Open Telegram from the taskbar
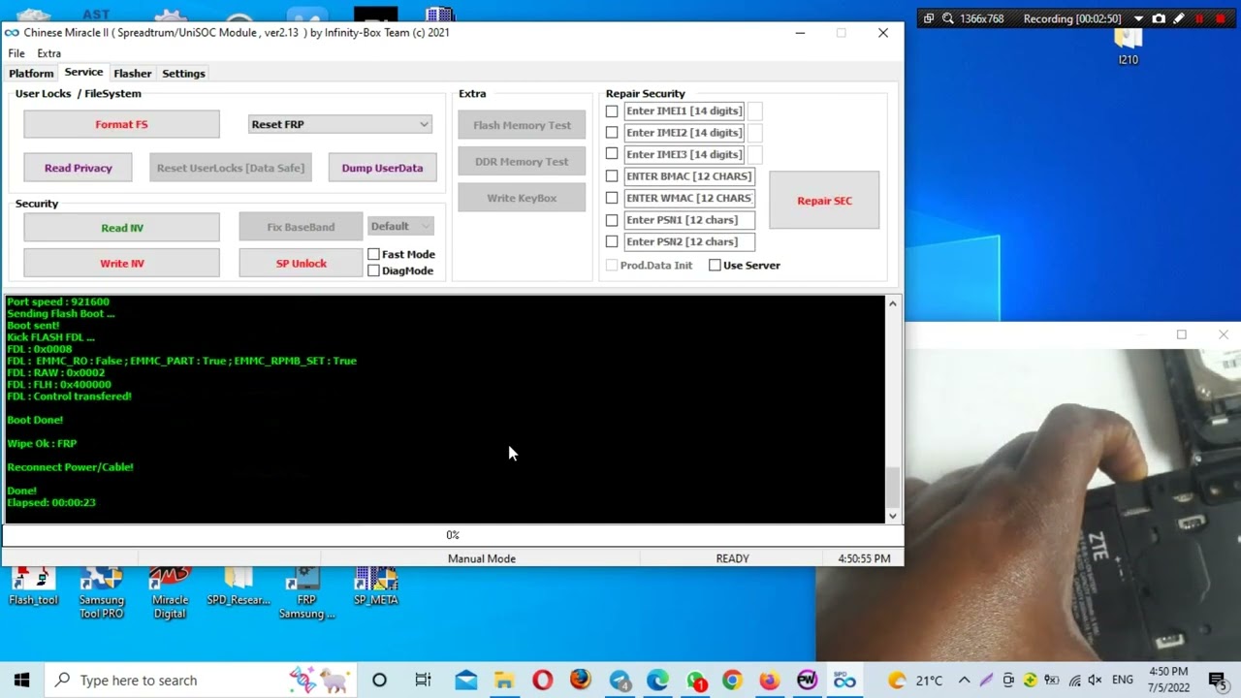 point(620,680)
